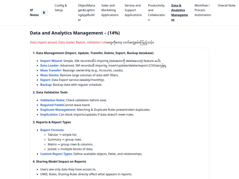Viewport: 239px width, 179px height.
Task: Click 'Cannot leave blank' text
Action: 77,105
